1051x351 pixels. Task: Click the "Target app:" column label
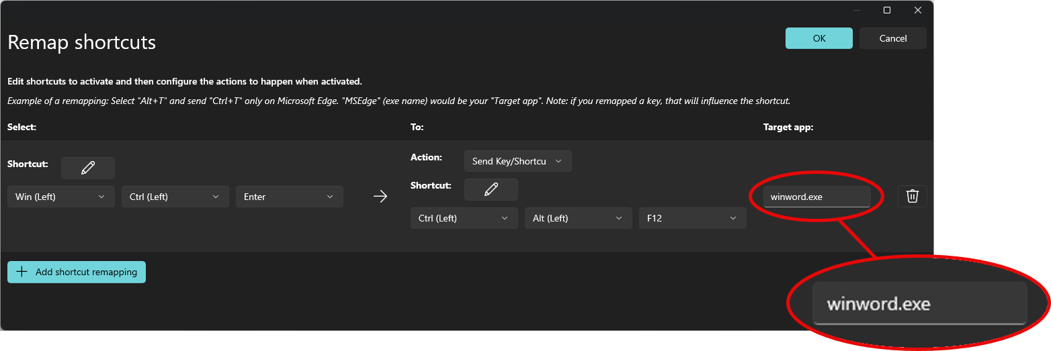[x=788, y=127]
